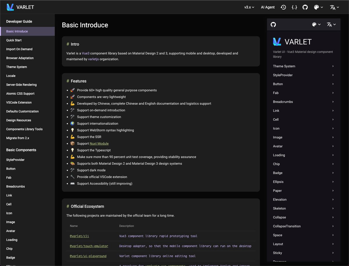Open Design Resources sidebar item
349x266 pixels.
click(27, 120)
